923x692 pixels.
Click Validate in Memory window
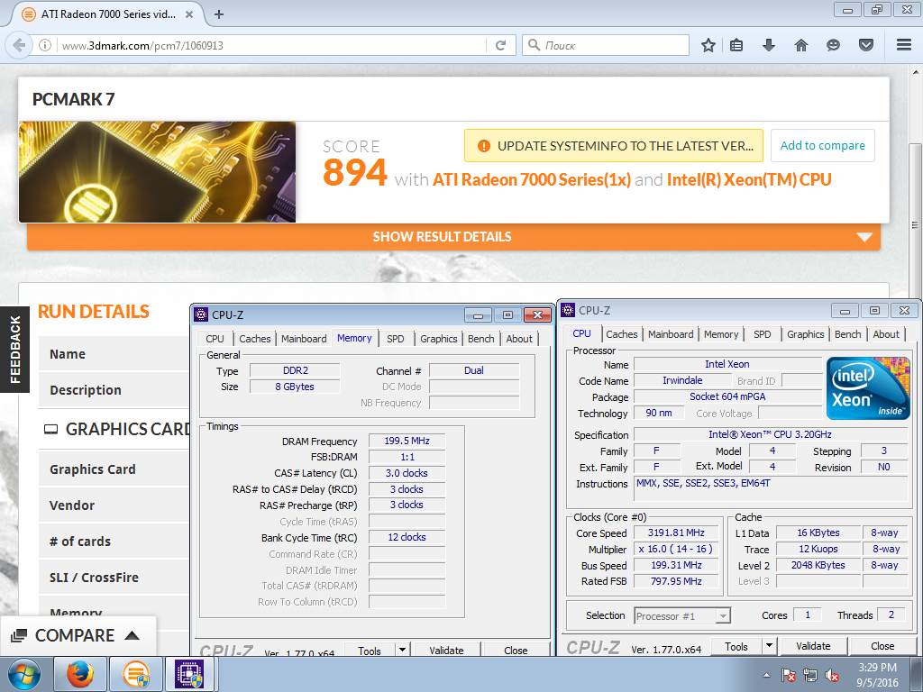447,651
